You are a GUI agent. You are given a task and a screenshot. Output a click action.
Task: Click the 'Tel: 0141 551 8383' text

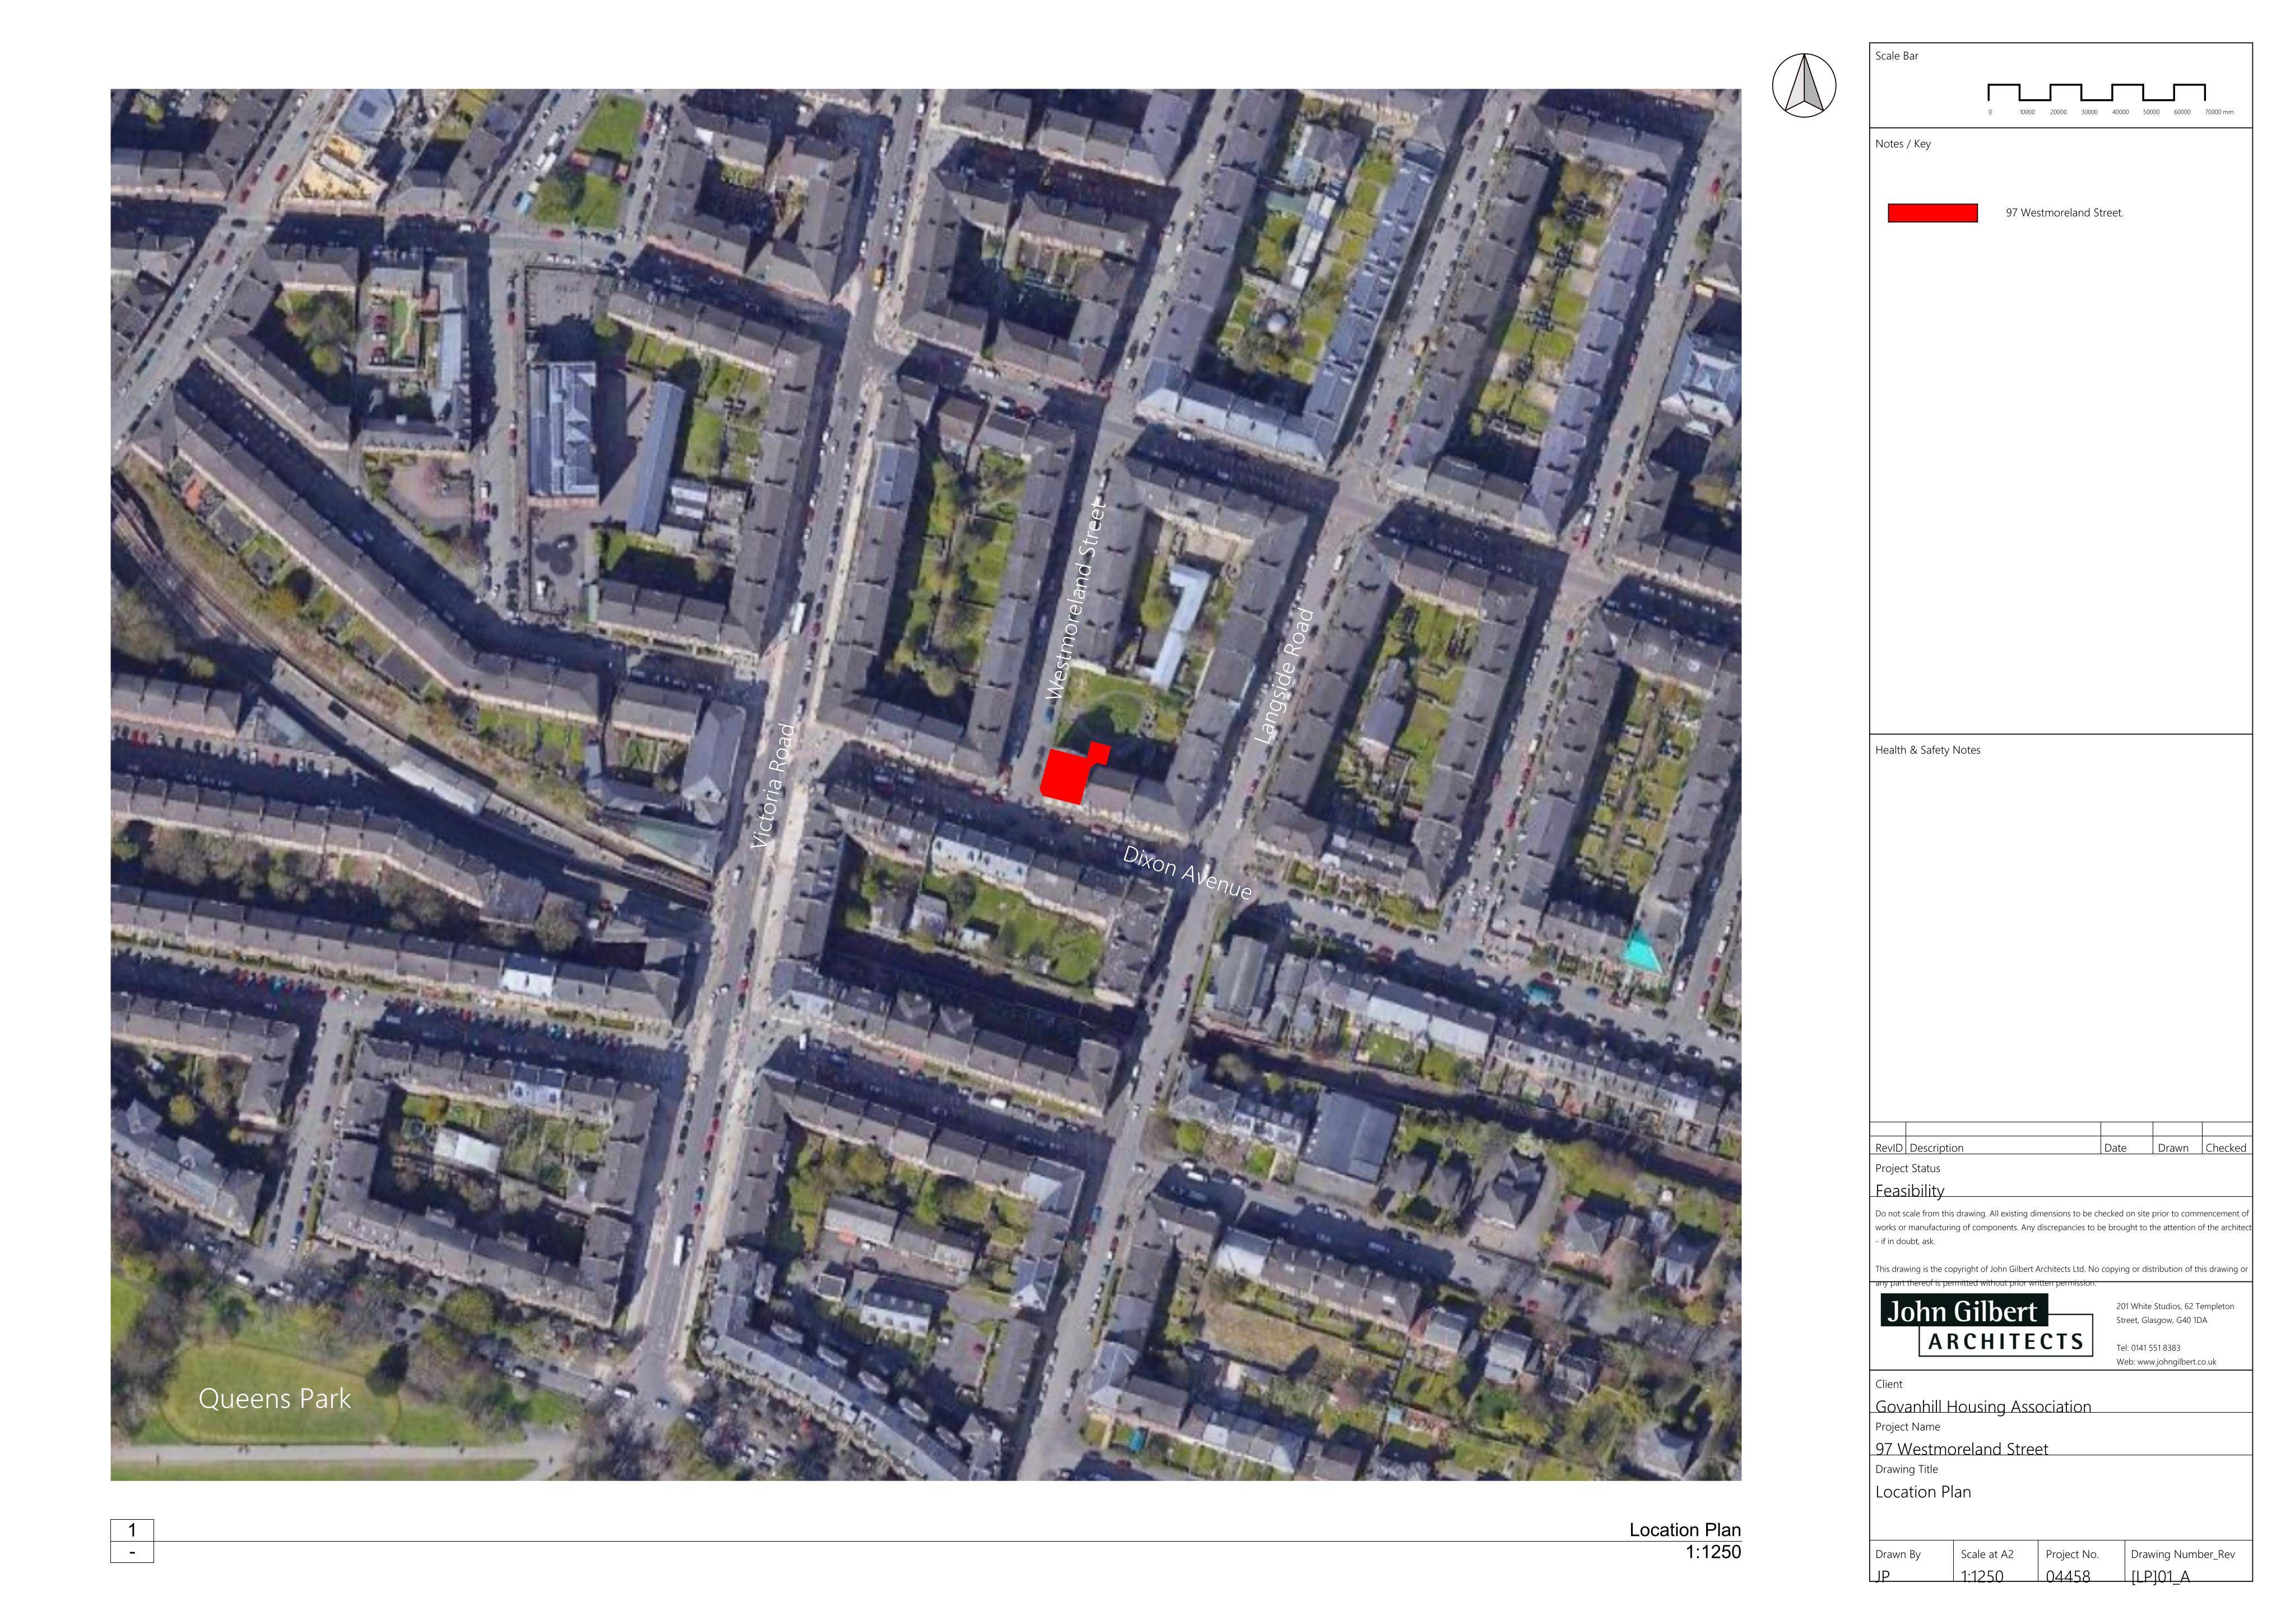click(x=2148, y=1348)
